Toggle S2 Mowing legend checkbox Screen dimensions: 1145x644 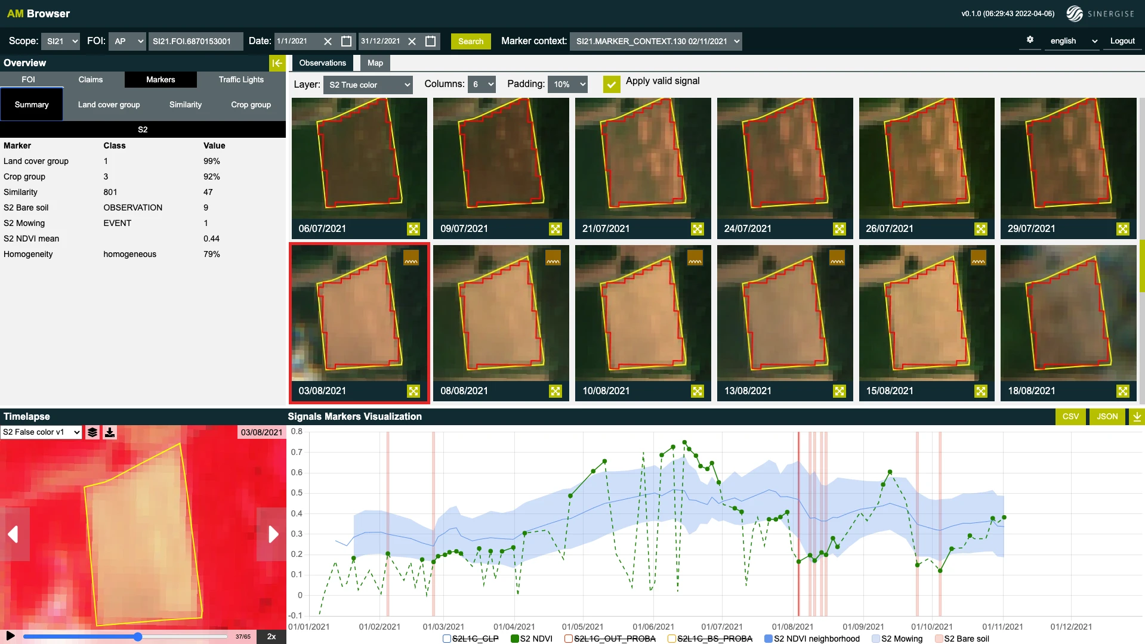tap(875, 639)
